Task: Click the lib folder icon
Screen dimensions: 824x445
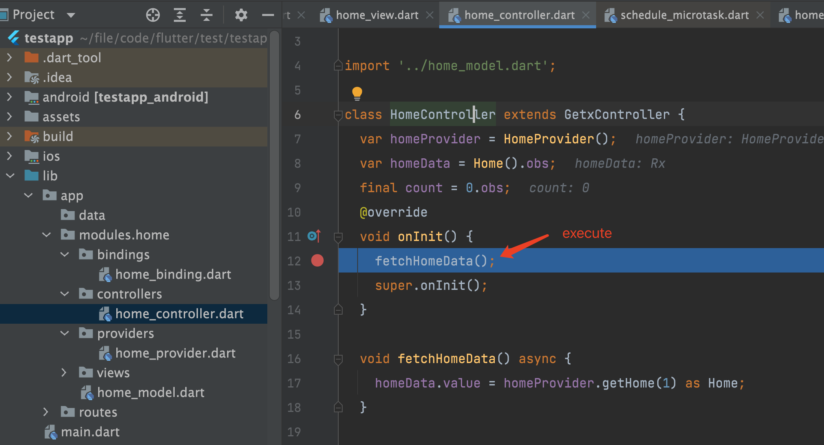Action: click(32, 175)
